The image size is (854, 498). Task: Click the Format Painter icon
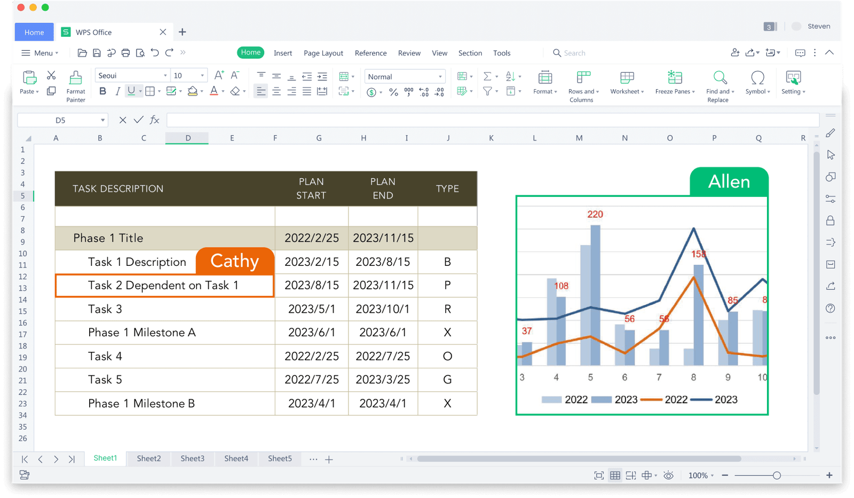point(76,78)
